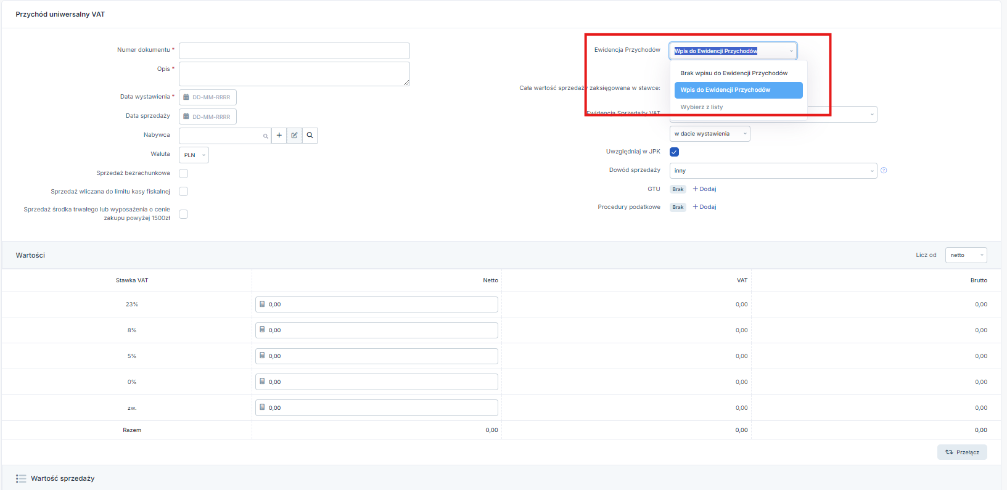
Task: Click 'Wartość sprzedaży' section header
Action: click(x=62, y=478)
